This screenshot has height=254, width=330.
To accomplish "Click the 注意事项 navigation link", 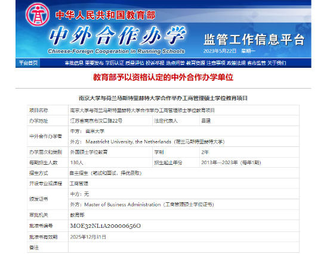I will [x=215, y=63].
